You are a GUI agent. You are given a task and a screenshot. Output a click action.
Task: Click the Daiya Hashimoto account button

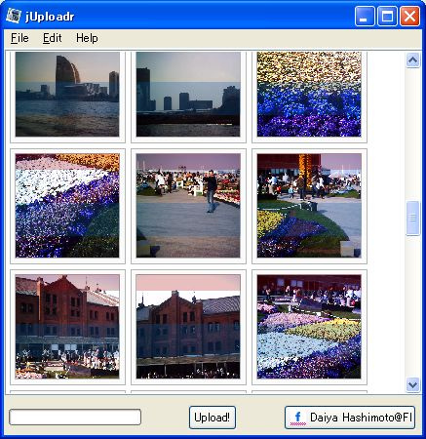tap(350, 418)
